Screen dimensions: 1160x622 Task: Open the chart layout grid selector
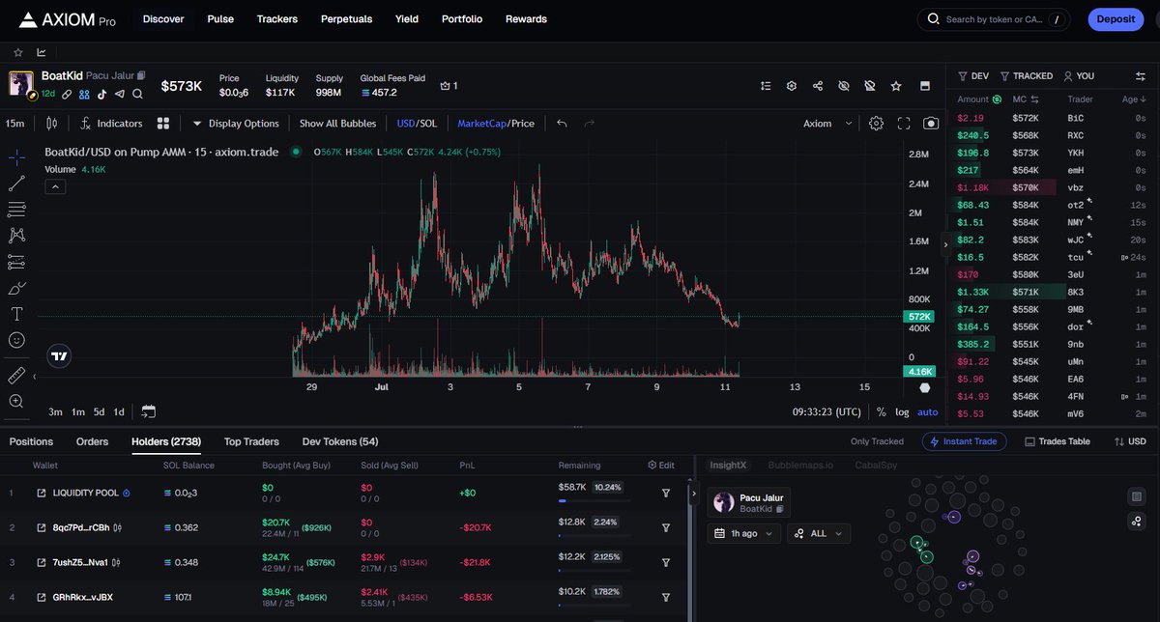(163, 123)
